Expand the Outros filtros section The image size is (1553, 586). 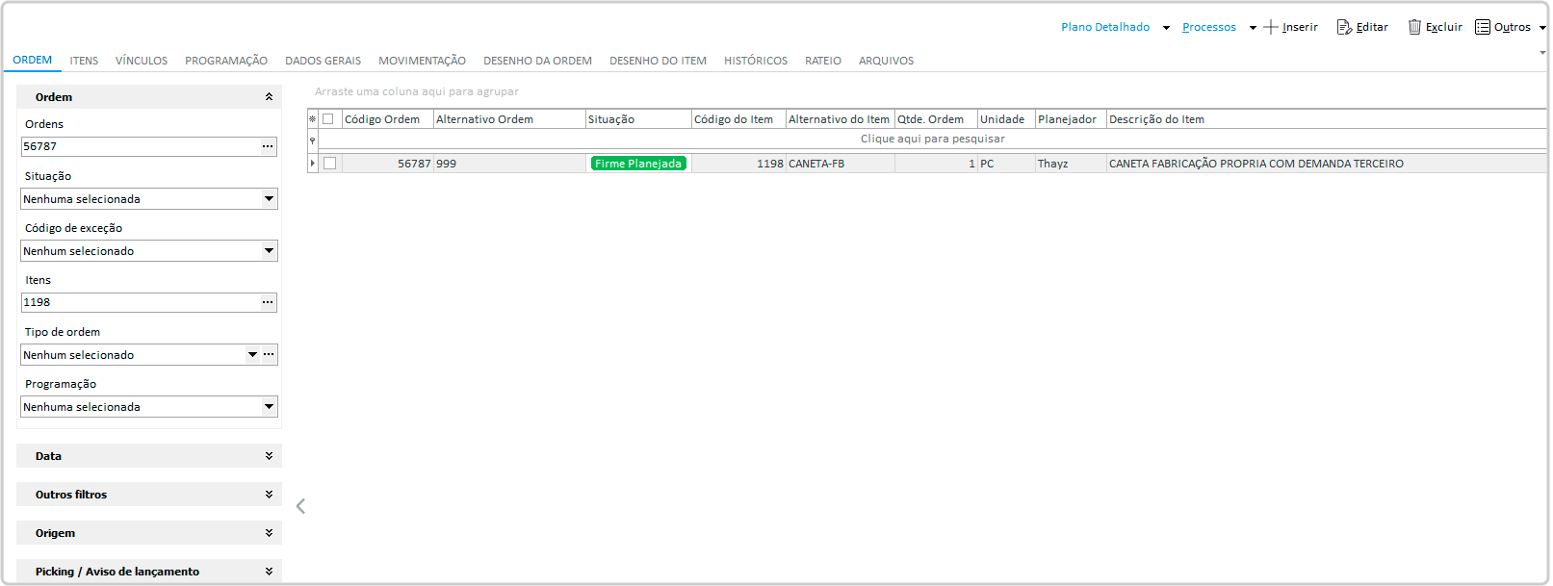point(269,495)
